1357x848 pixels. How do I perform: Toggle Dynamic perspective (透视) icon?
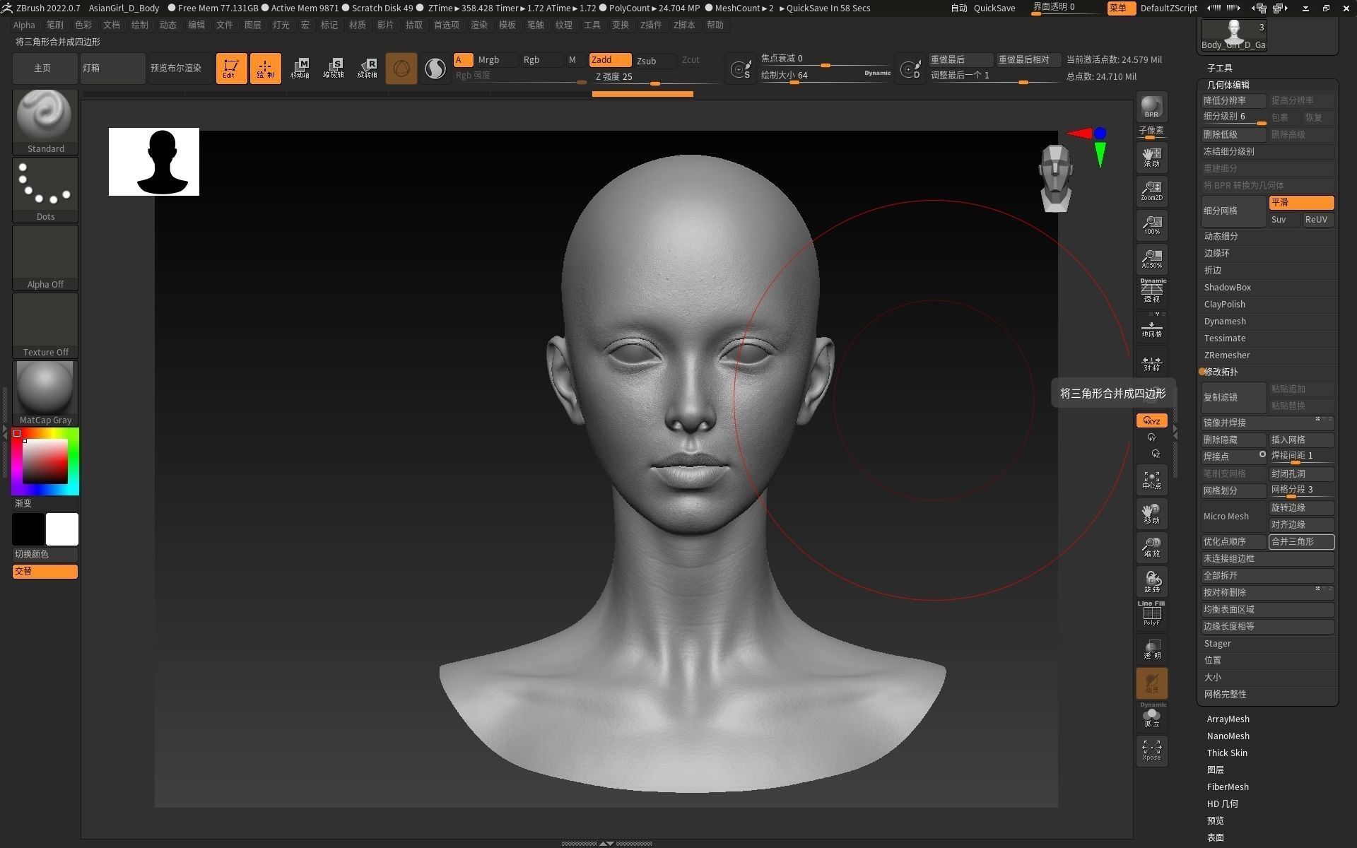pyautogui.click(x=1151, y=291)
